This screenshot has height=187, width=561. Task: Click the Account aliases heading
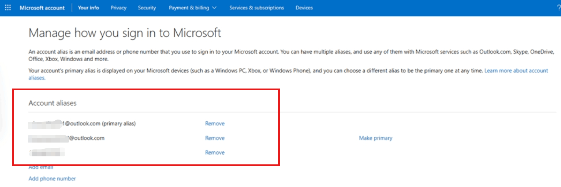[53, 103]
